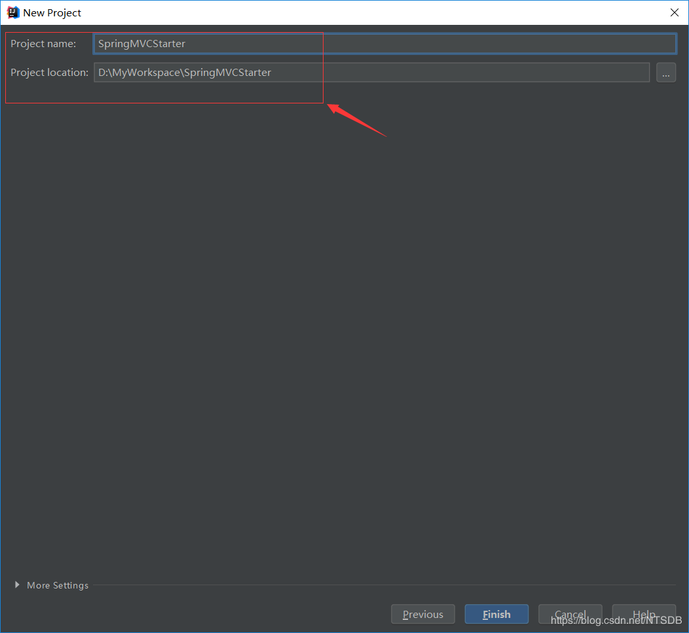Image resolution: width=689 pixels, height=633 pixels.
Task: Click the Project location input field
Action: [x=372, y=73]
